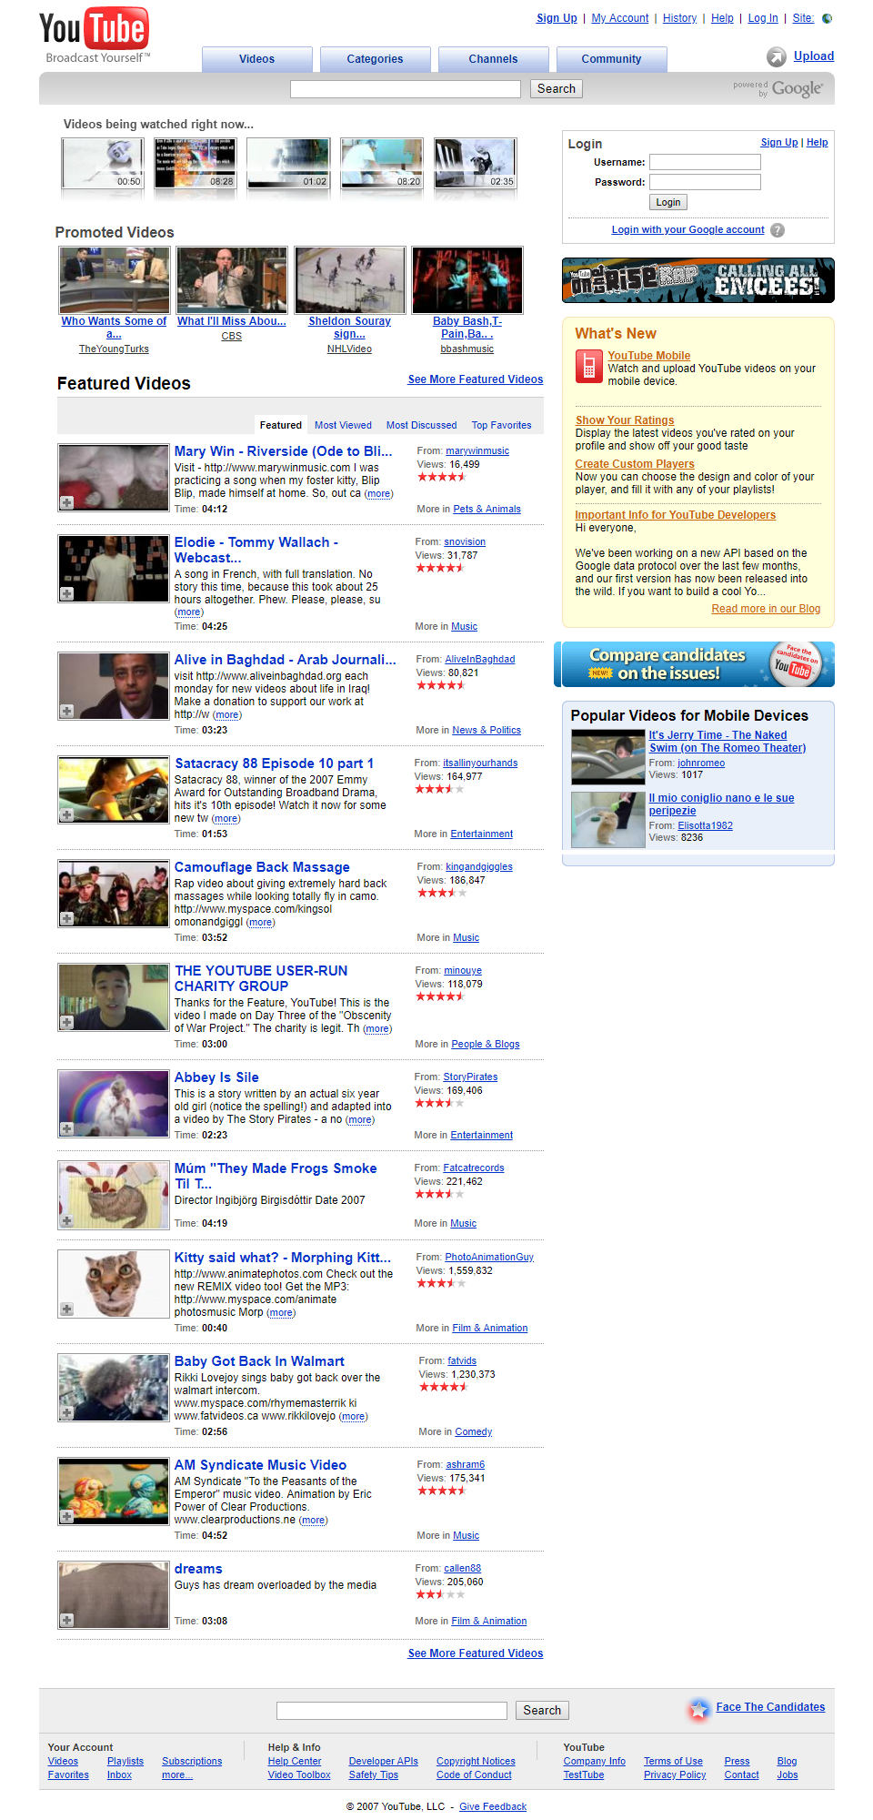Add Mary Win video to QuickList

(67, 502)
